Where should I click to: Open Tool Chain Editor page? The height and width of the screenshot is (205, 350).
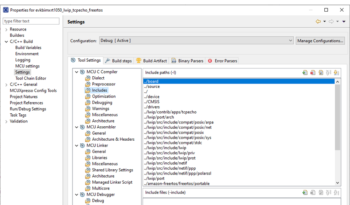click(31, 78)
